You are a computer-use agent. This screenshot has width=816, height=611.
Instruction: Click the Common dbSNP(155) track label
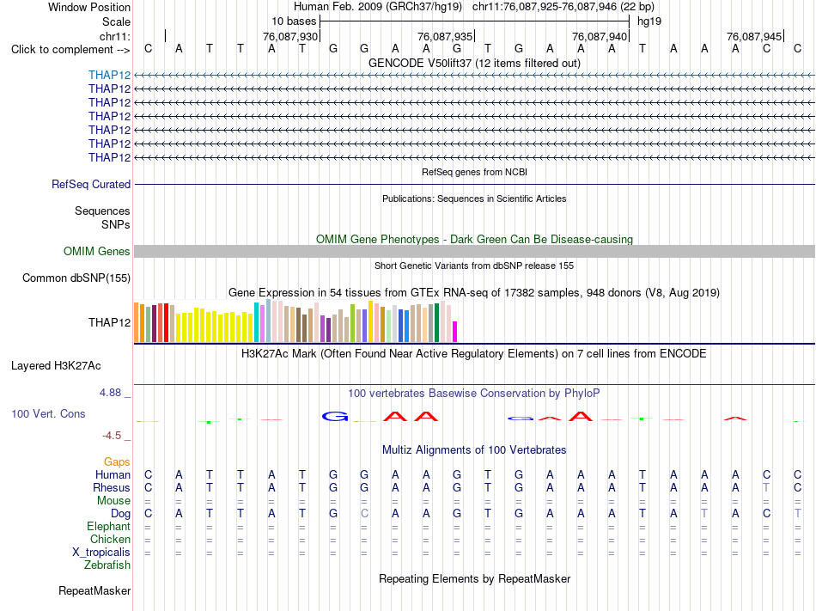tap(76, 278)
